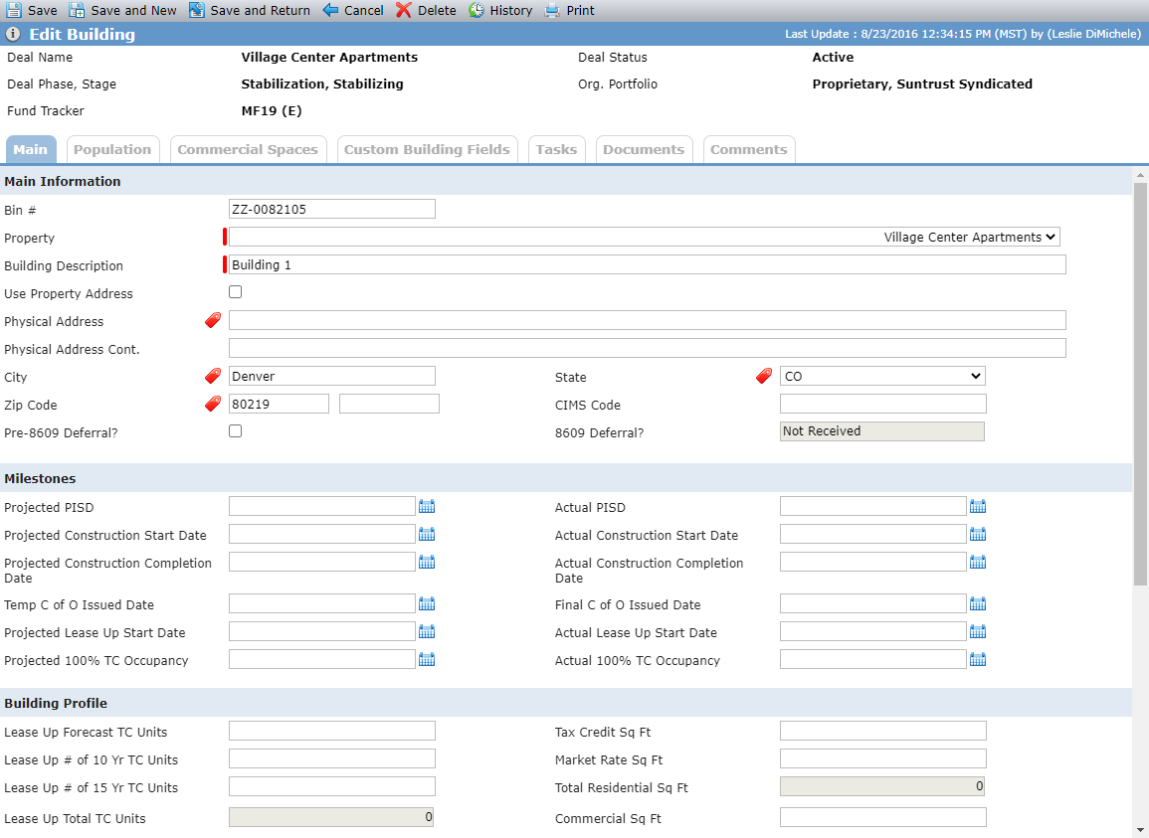Open the Documents tab
Viewport: 1149px width, 838px height.
[x=644, y=149]
